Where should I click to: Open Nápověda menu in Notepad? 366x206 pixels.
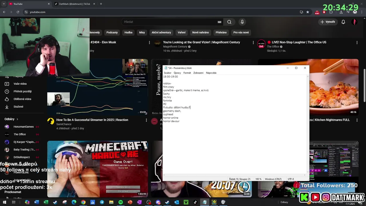(x=211, y=73)
